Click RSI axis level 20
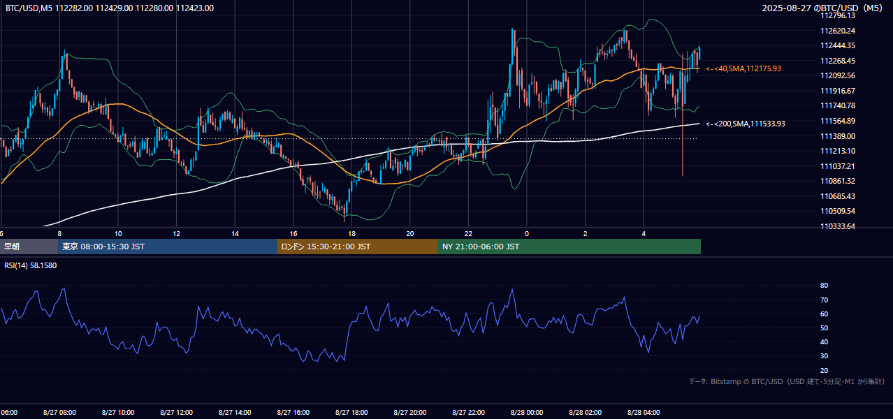893x419 pixels. click(x=824, y=370)
